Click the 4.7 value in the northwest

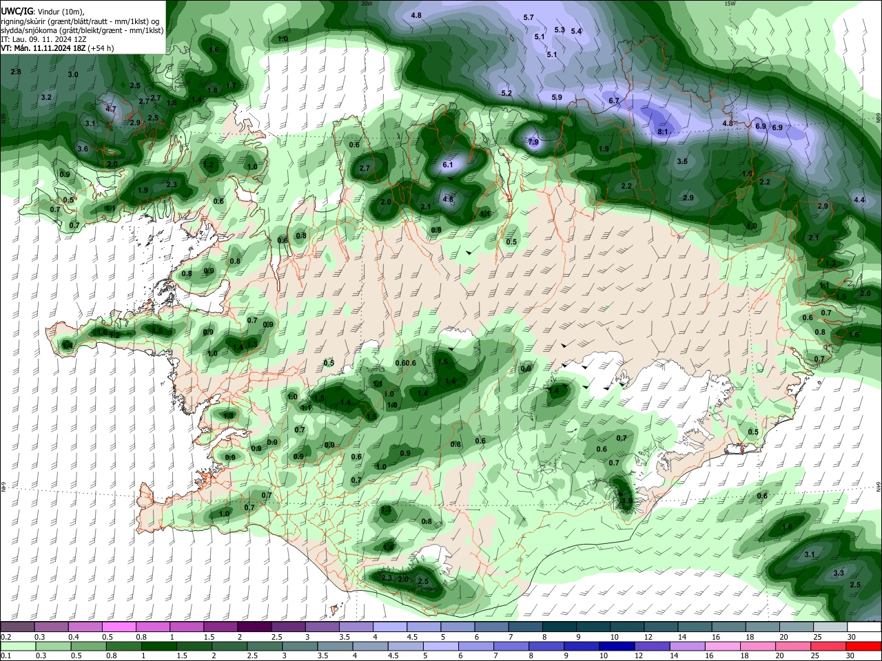tap(111, 109)
